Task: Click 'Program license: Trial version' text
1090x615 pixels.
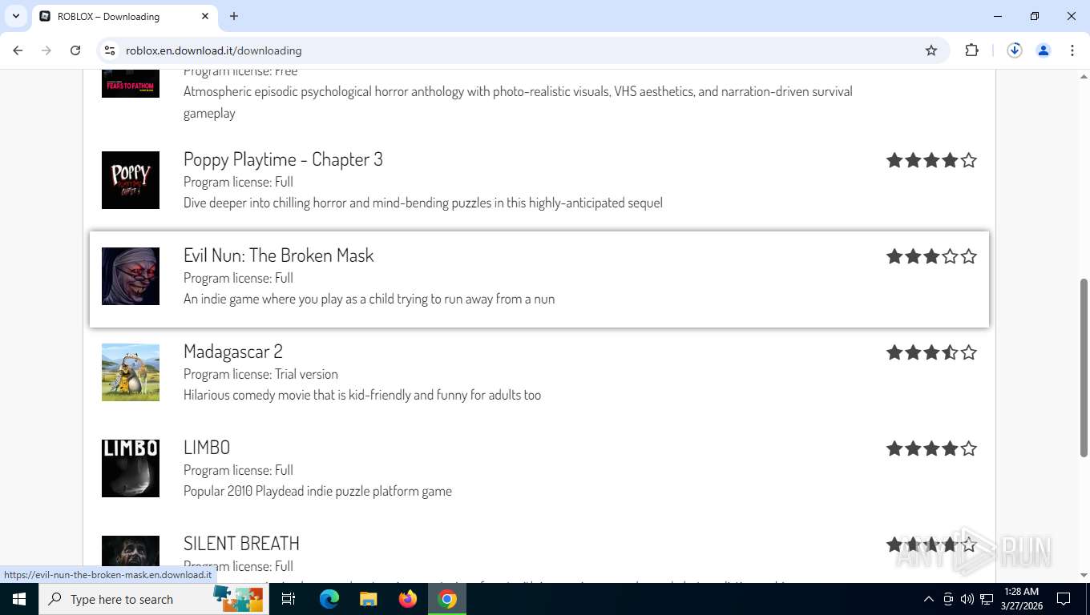Action: (260, 374)
